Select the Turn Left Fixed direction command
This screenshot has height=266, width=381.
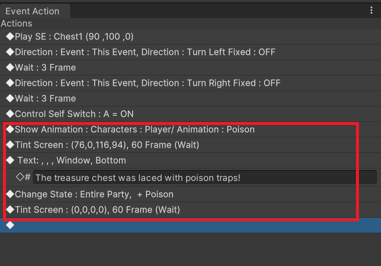pos(145,52)
